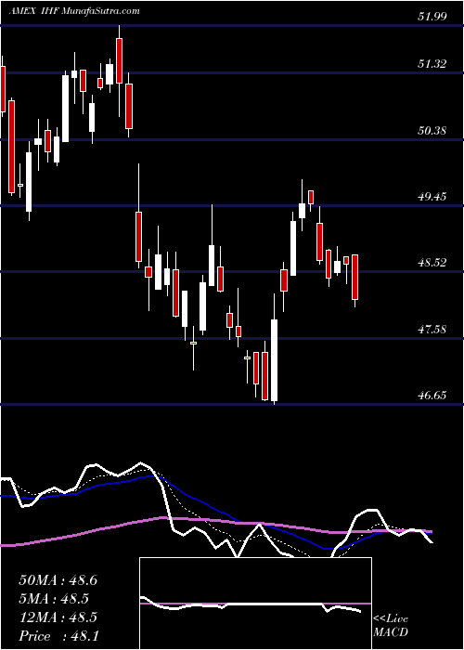The width and height of the screenshot is (464, 650).
Task: Click the AMEX IHF MunafaSutra.com chart title
Action: 73,11
